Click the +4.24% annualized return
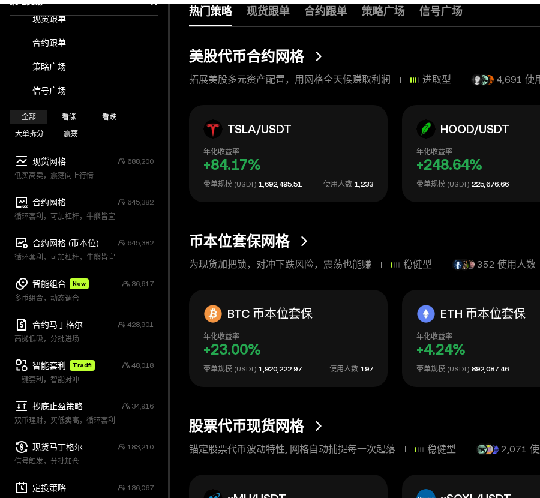Viewport: 540px width, 498px height. click(441, 350)
